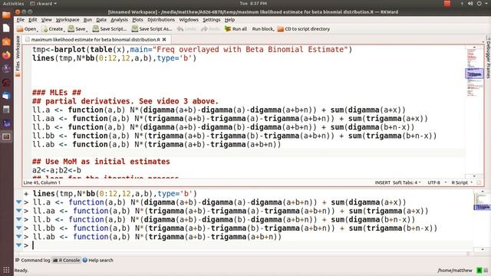Launch Firefox from the Ubuntu dock
This screenshot has height=276, width=491.
[6, 55]
